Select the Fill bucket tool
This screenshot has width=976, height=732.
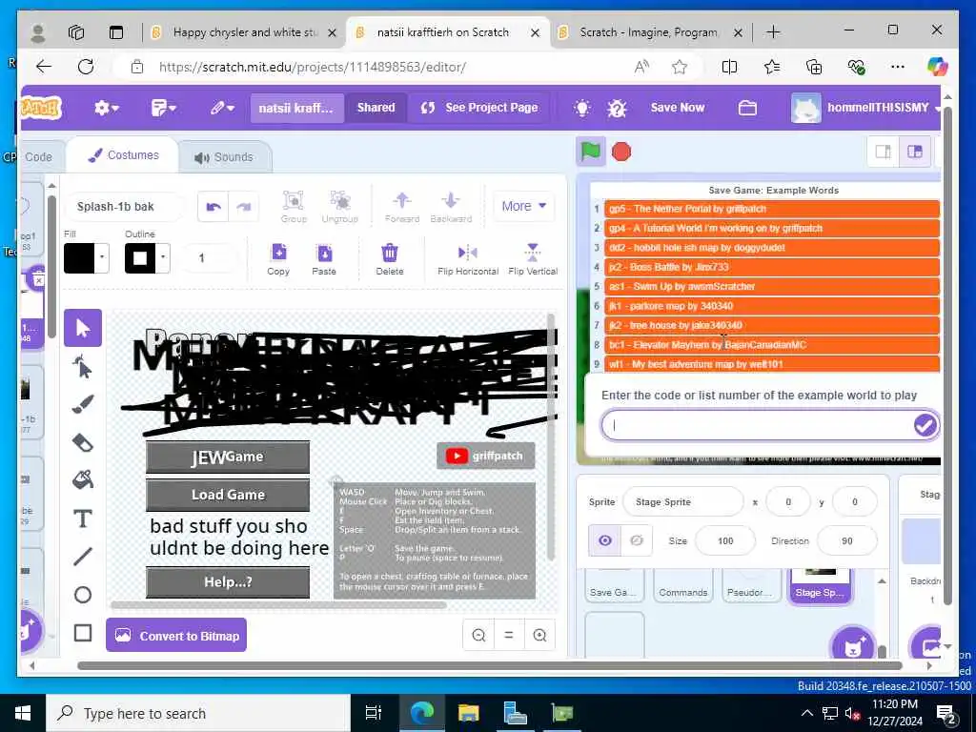83,480
